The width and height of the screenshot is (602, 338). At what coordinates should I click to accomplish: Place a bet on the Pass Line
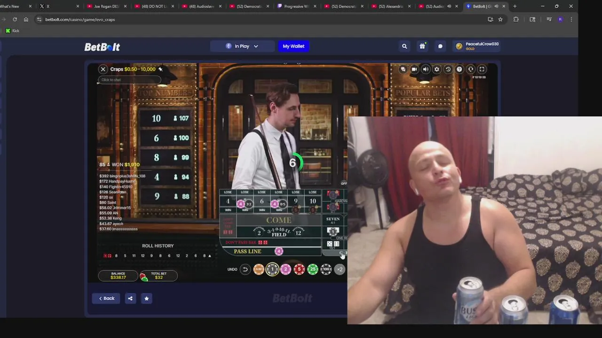click(270, 252)
